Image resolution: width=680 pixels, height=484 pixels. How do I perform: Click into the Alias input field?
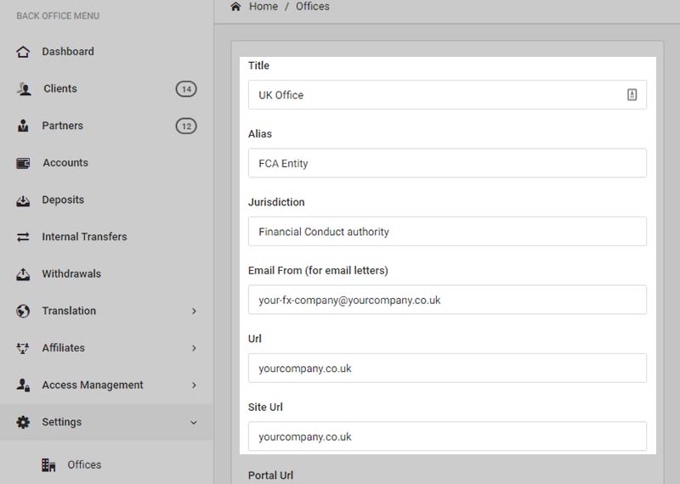coord(447,163)
